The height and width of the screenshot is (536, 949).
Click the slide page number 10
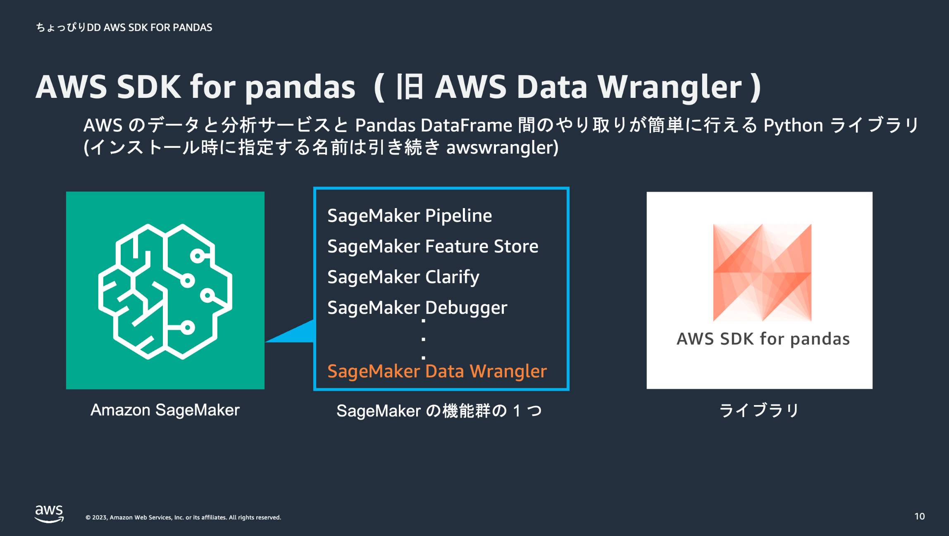920,517
